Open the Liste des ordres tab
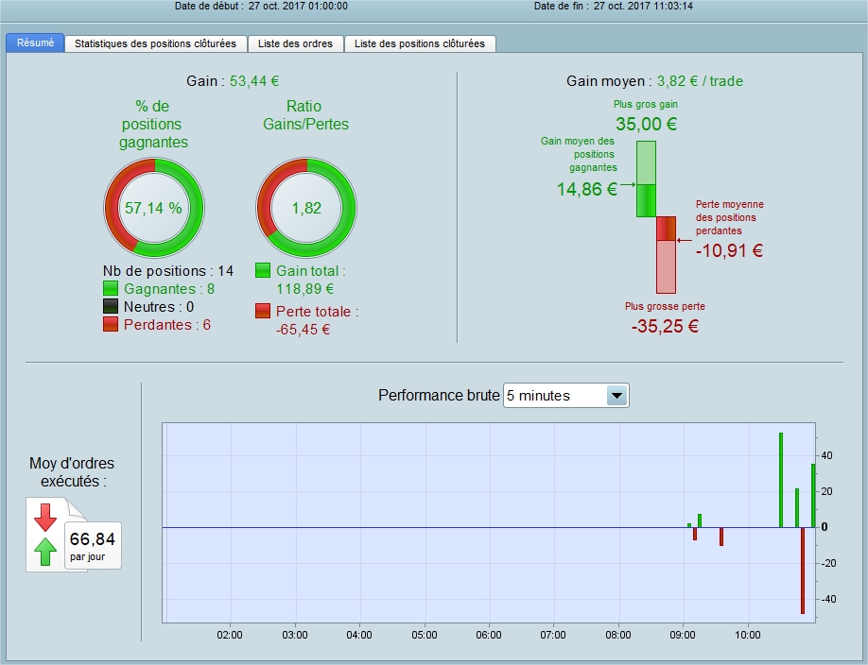The width and height of the screenshot is (868, 665). (x=296, y=43)
